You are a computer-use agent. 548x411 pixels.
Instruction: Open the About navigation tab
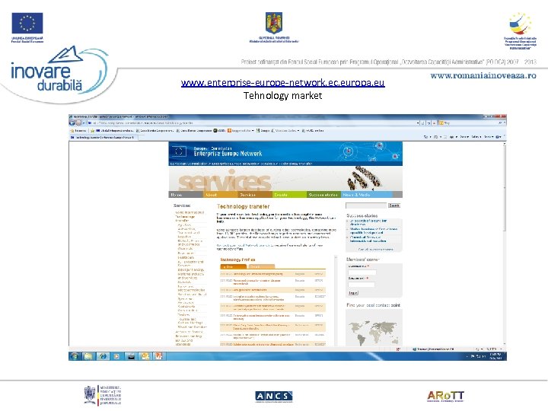(x=220, y=195)
